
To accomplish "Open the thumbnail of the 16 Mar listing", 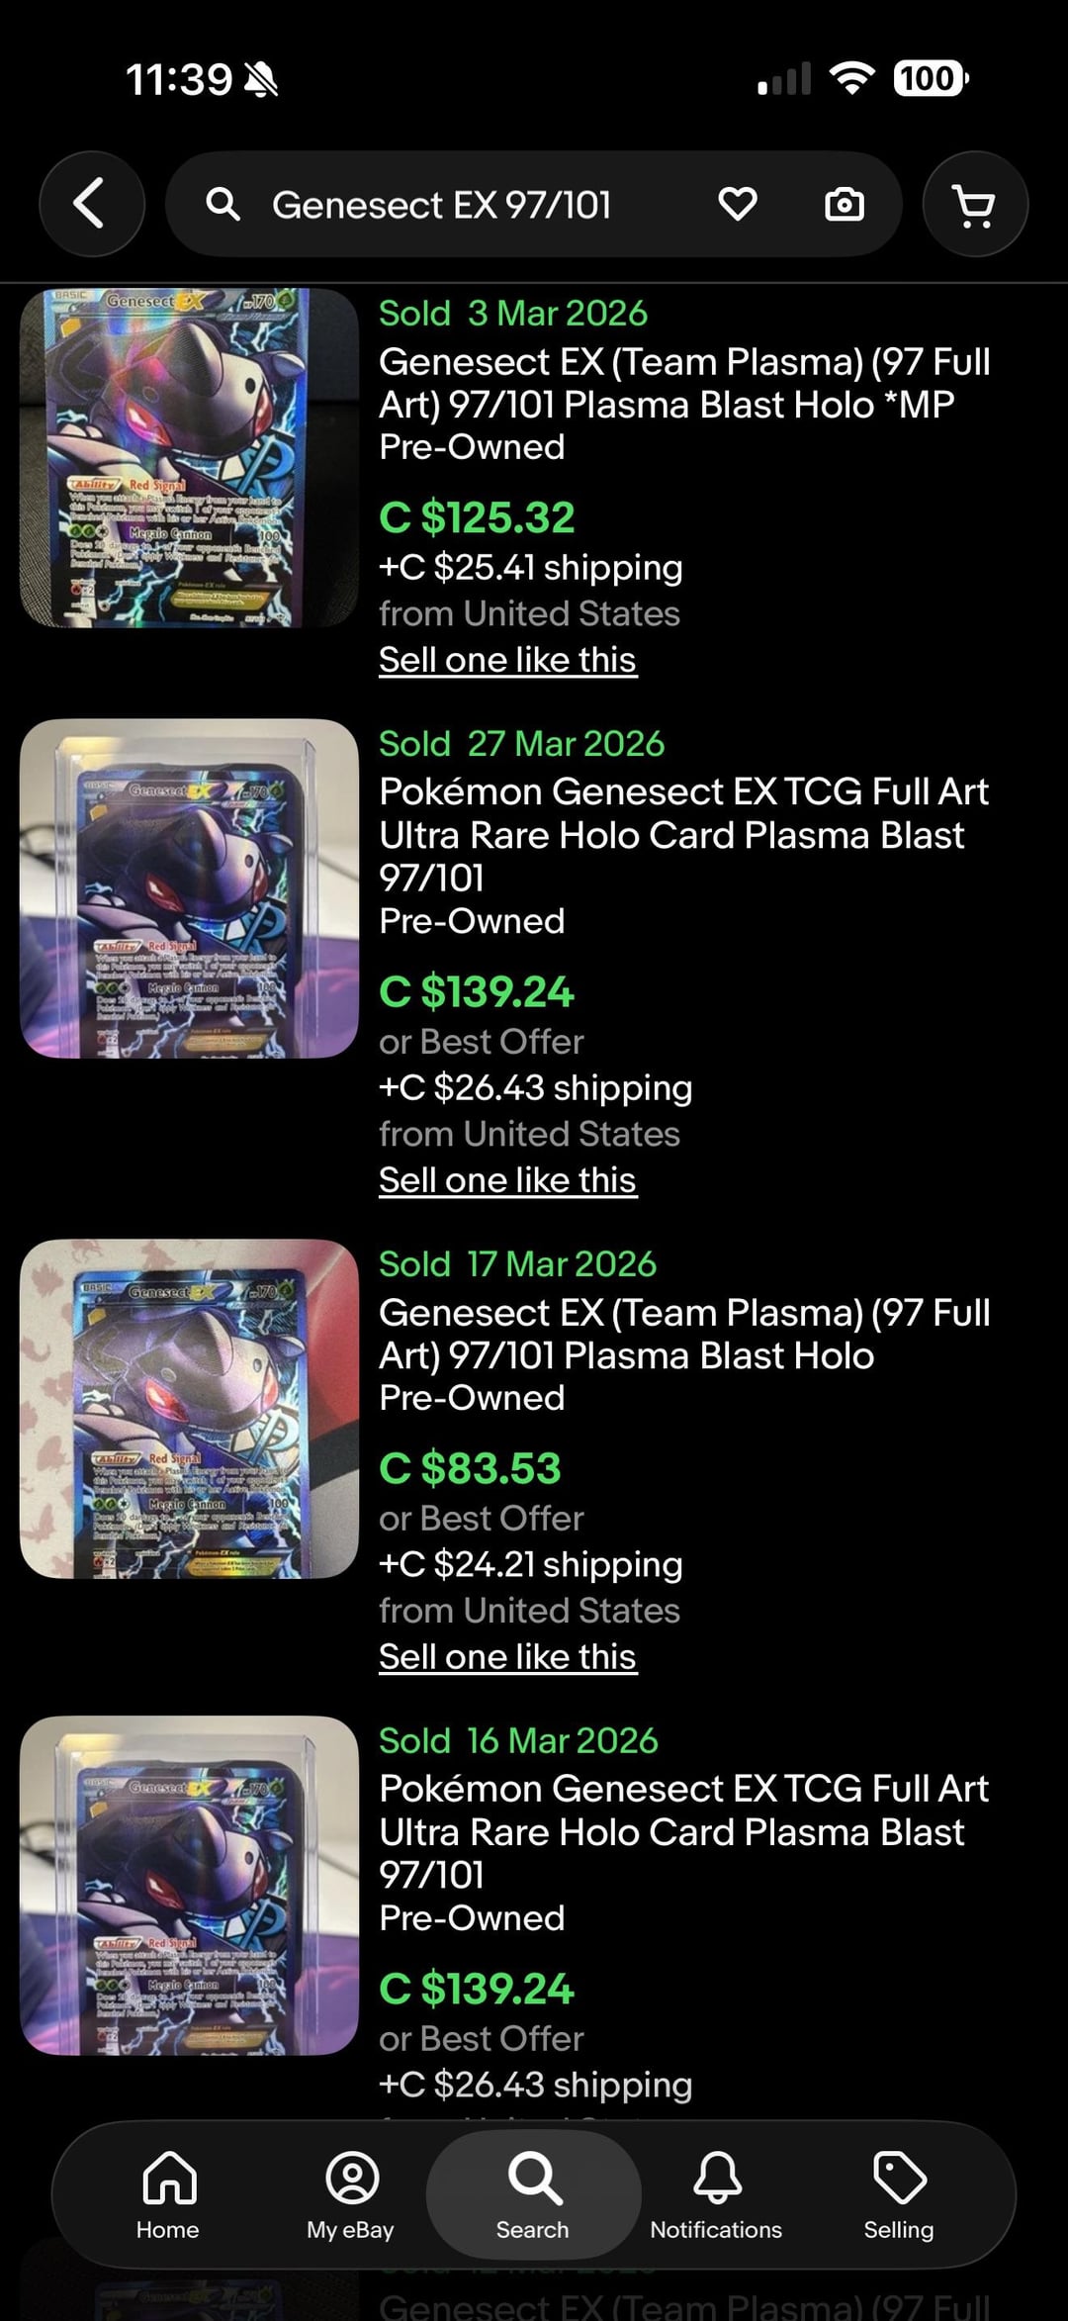I will click(189, 1886).
